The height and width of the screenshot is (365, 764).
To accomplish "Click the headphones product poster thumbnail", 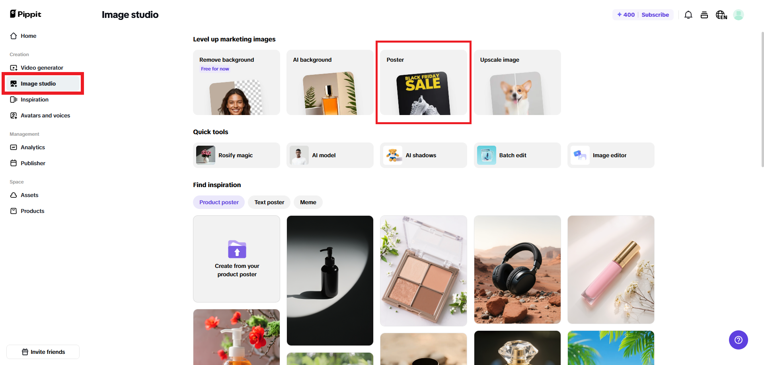I will 517,269.
